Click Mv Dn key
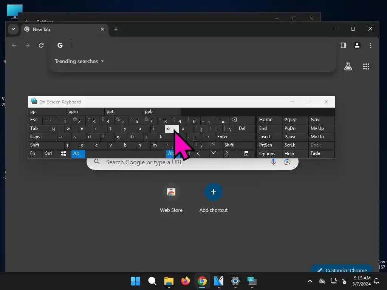The image size is (387, 290). click(x=321, y=137)
